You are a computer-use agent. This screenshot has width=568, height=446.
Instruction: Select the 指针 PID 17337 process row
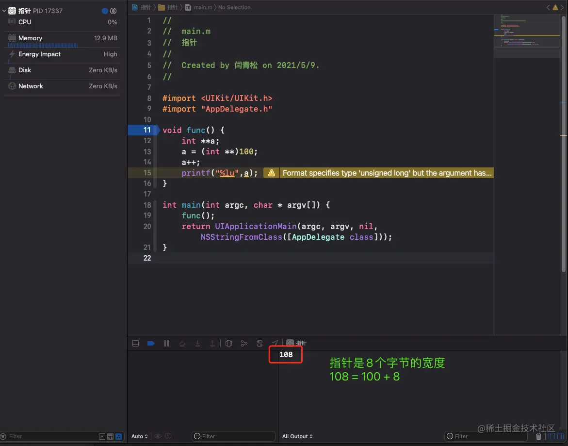pyautogui.click(x=62, y=11)
